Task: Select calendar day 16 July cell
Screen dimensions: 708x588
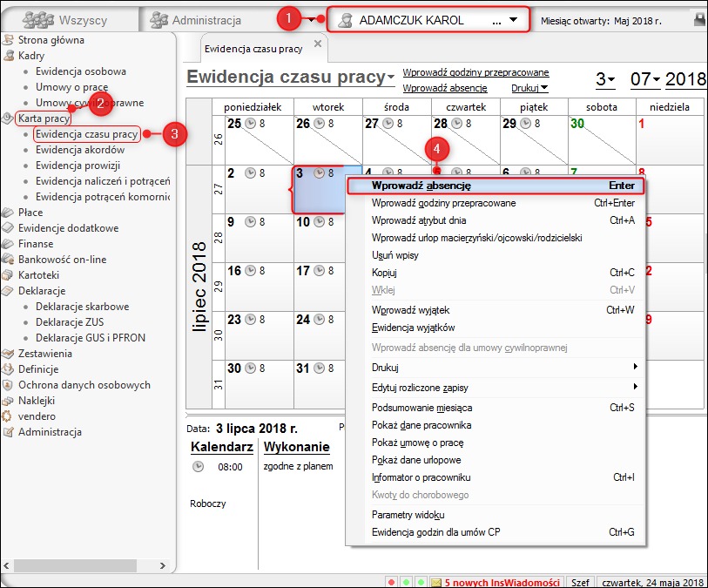Action: (260, 287)
